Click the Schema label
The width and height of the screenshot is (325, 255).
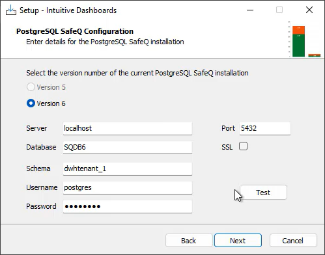tap(38, 168)
